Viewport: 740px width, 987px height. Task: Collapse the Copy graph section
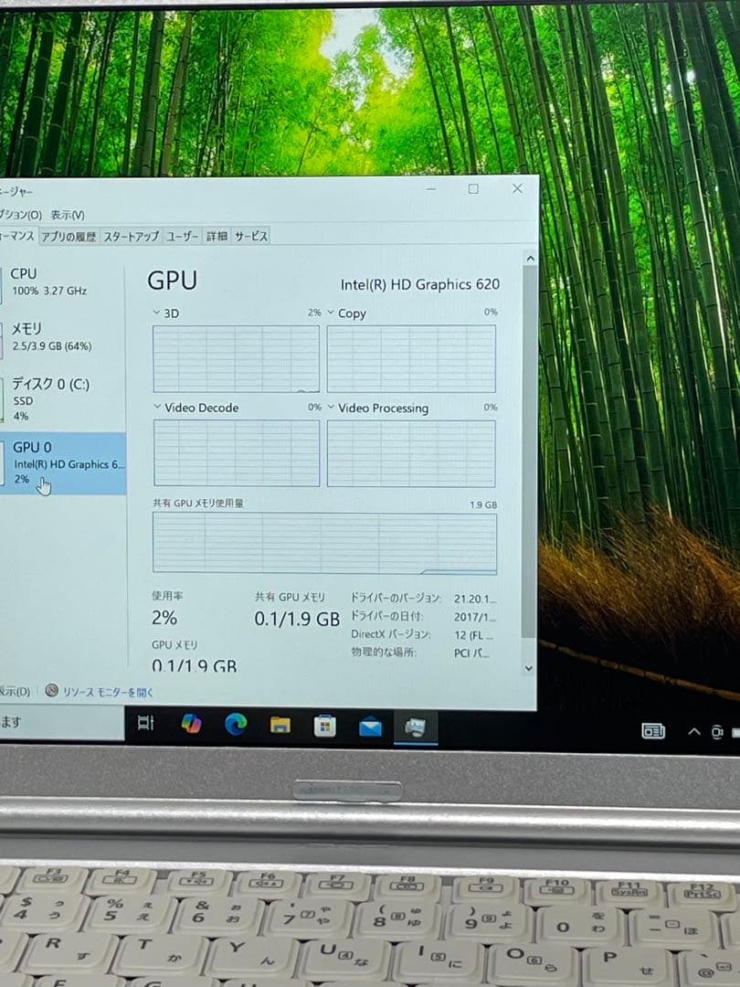[x=331, y=313]
